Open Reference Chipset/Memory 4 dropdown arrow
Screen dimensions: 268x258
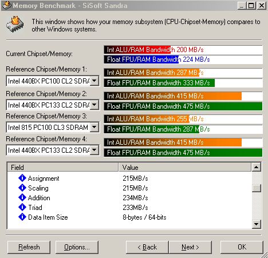(x=94, y=150)
